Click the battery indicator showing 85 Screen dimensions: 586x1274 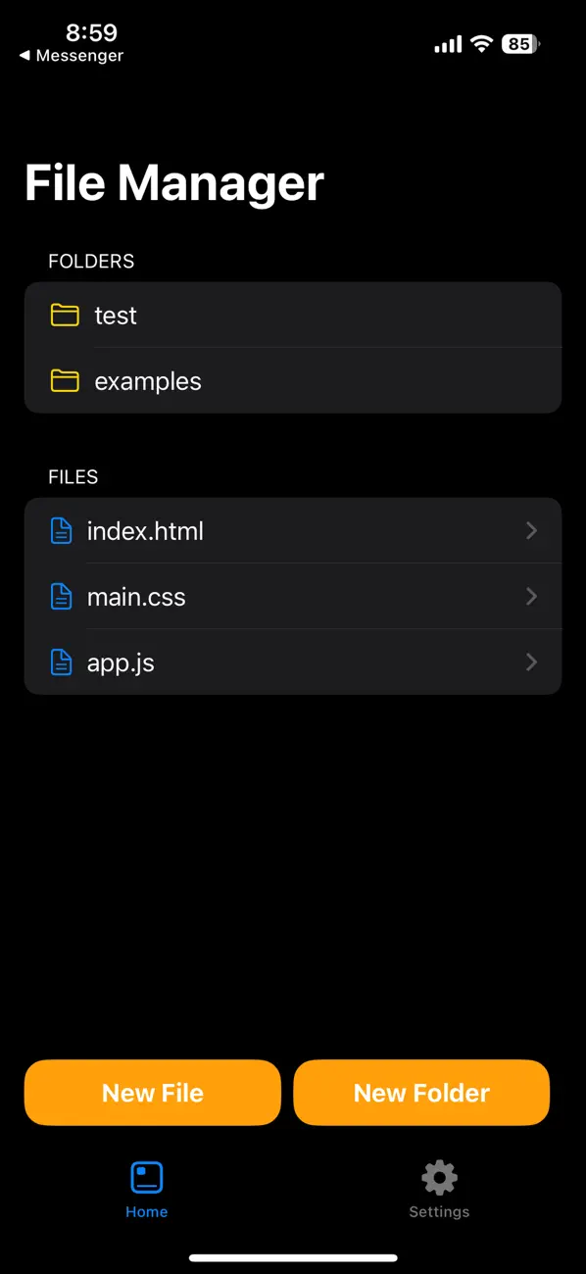coord(519,43)
